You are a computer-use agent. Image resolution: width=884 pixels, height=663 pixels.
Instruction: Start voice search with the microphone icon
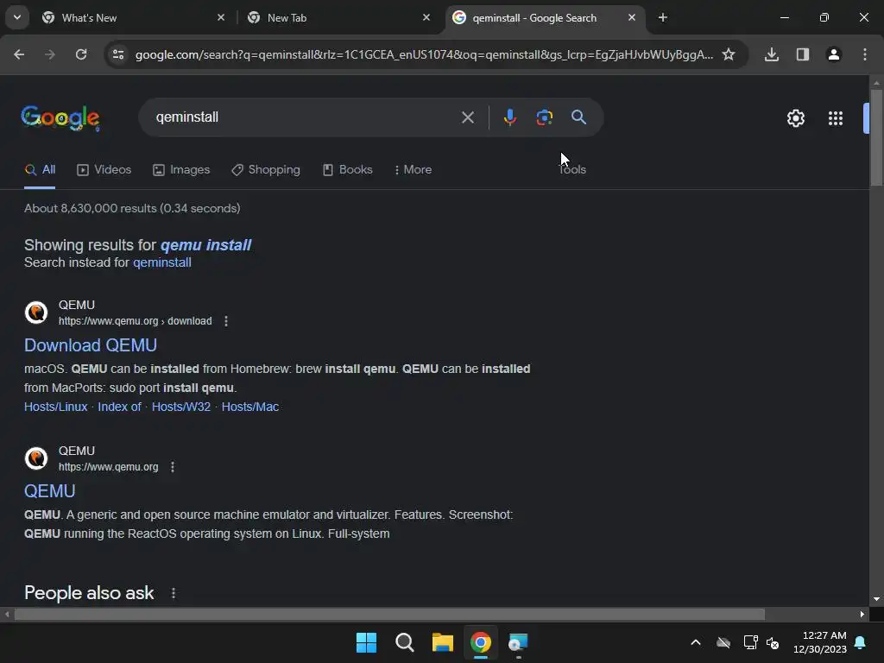click(509, 117)
